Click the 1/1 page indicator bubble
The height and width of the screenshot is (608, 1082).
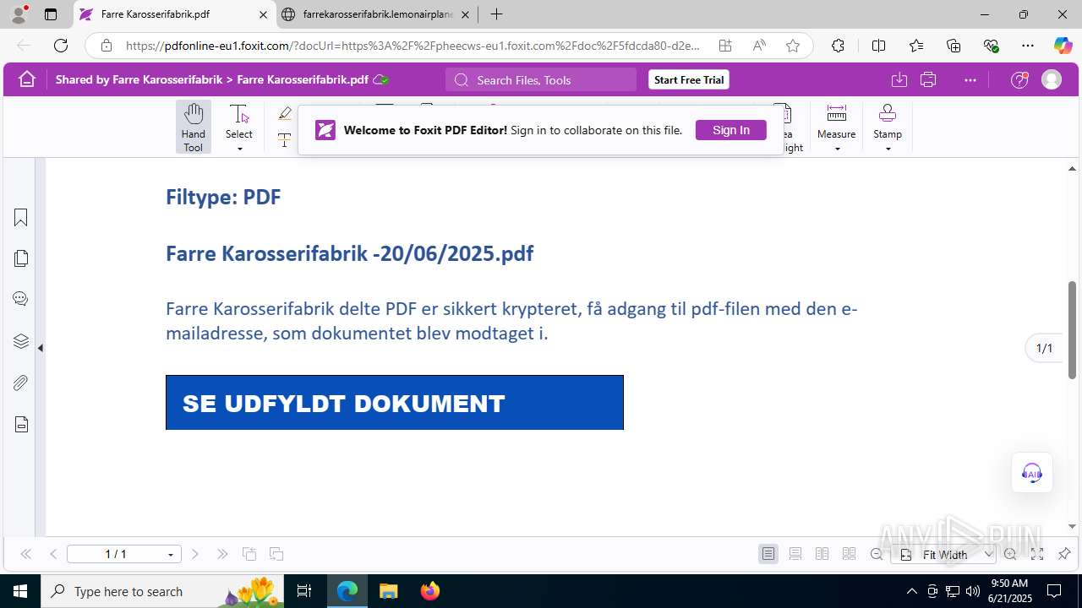tap(1044, 348)
